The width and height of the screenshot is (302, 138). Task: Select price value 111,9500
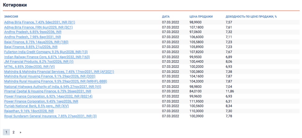197,101
